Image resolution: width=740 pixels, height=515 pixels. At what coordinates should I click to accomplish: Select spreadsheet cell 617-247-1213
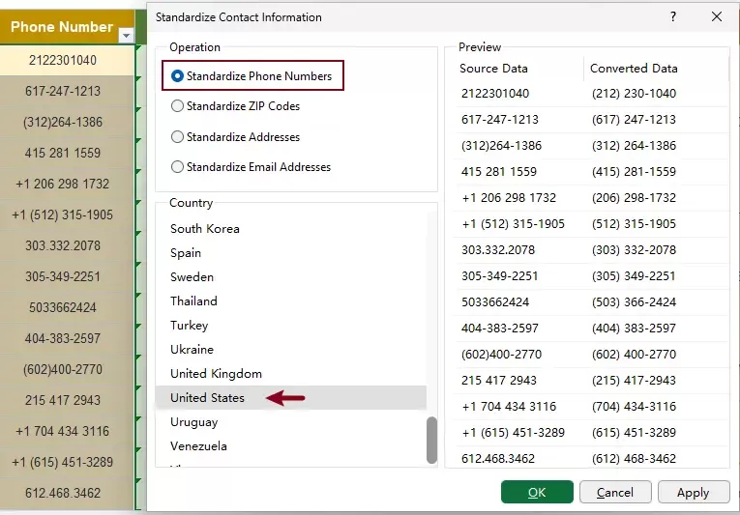67,91
